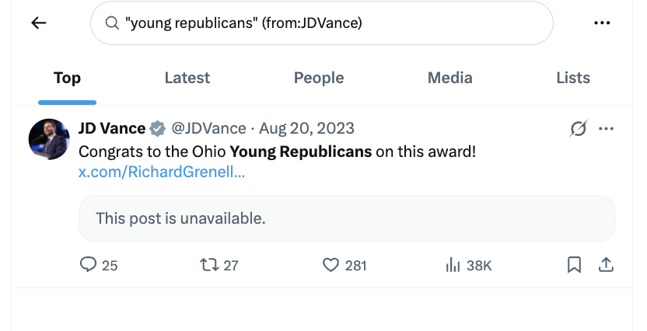Click JD Vance profile avatar
Image resolution: width=647 pixels, height=331 pixels.
click(49, 139)
